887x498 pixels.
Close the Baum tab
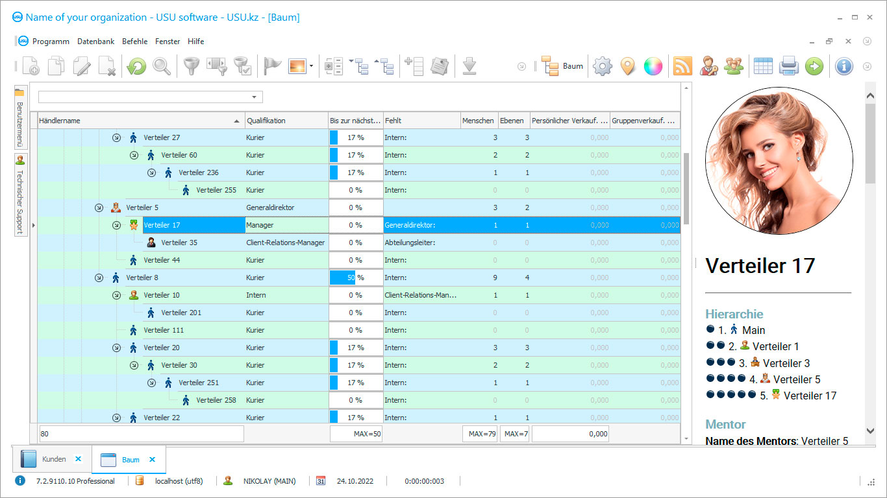(153, 459)
